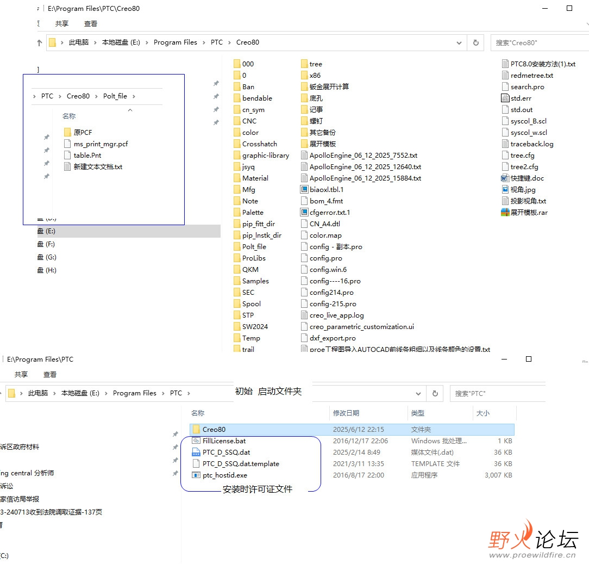
Task: Expand the chevron after 此电脑 in Creo80 path
Action: (95, 42)
